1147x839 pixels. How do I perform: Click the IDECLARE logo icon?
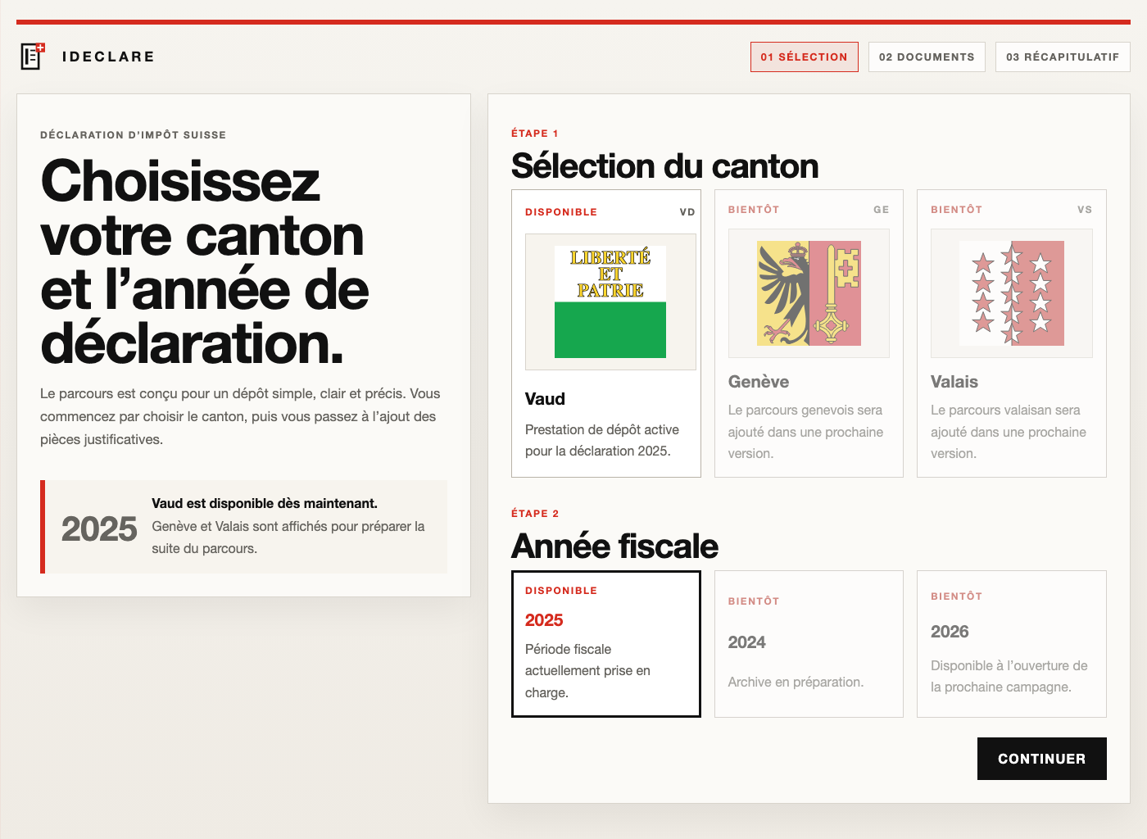pyautogui.click(x=32, y=56)
